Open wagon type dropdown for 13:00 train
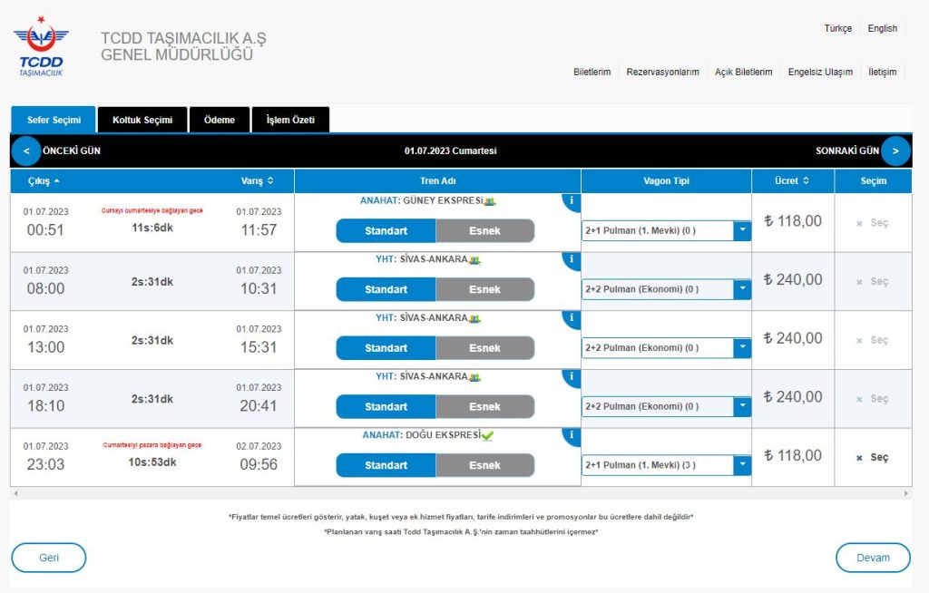This screenshot has width=929, height=593. 742,348
